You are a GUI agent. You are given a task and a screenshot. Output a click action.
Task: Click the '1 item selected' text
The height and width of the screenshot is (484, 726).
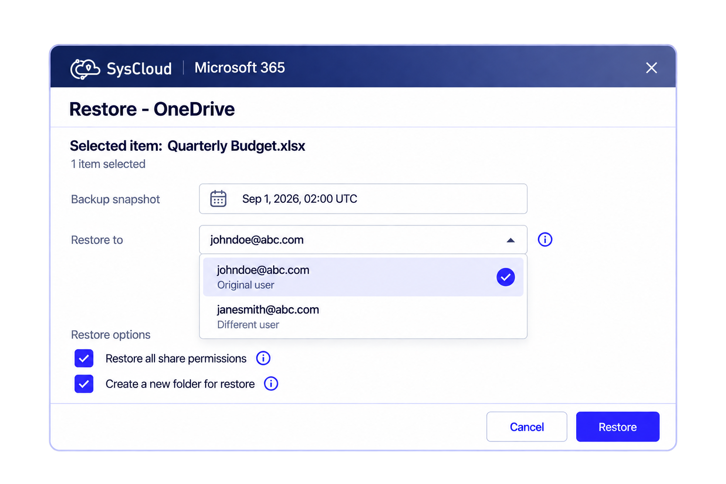[108, 164]
